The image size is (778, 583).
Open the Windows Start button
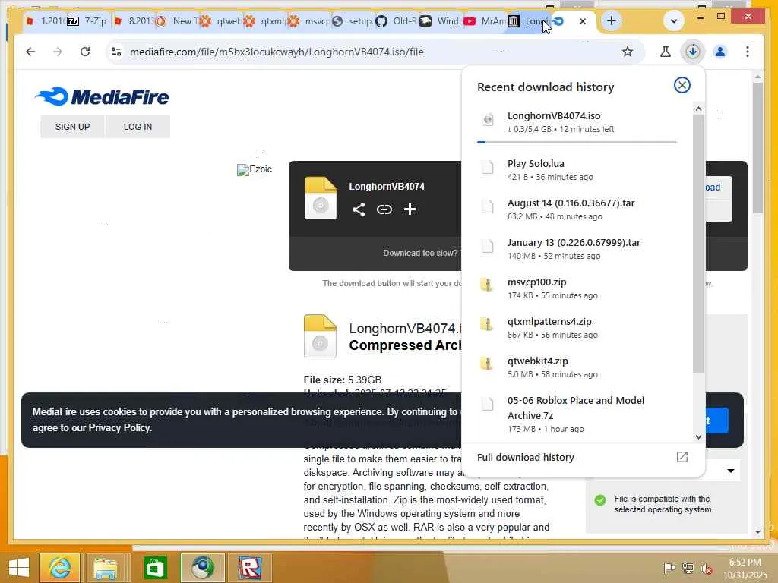19,568
